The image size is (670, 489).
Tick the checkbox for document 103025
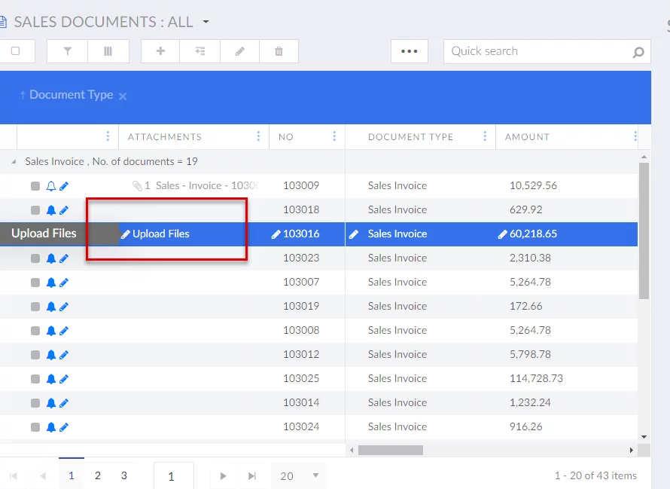pyautogui.click(x=35, y=379)
